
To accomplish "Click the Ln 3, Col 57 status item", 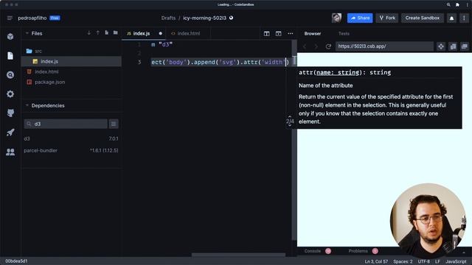I will click(x=376, y=261).
